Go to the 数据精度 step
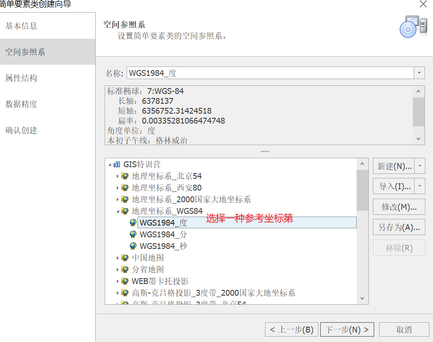 (48, 104)
